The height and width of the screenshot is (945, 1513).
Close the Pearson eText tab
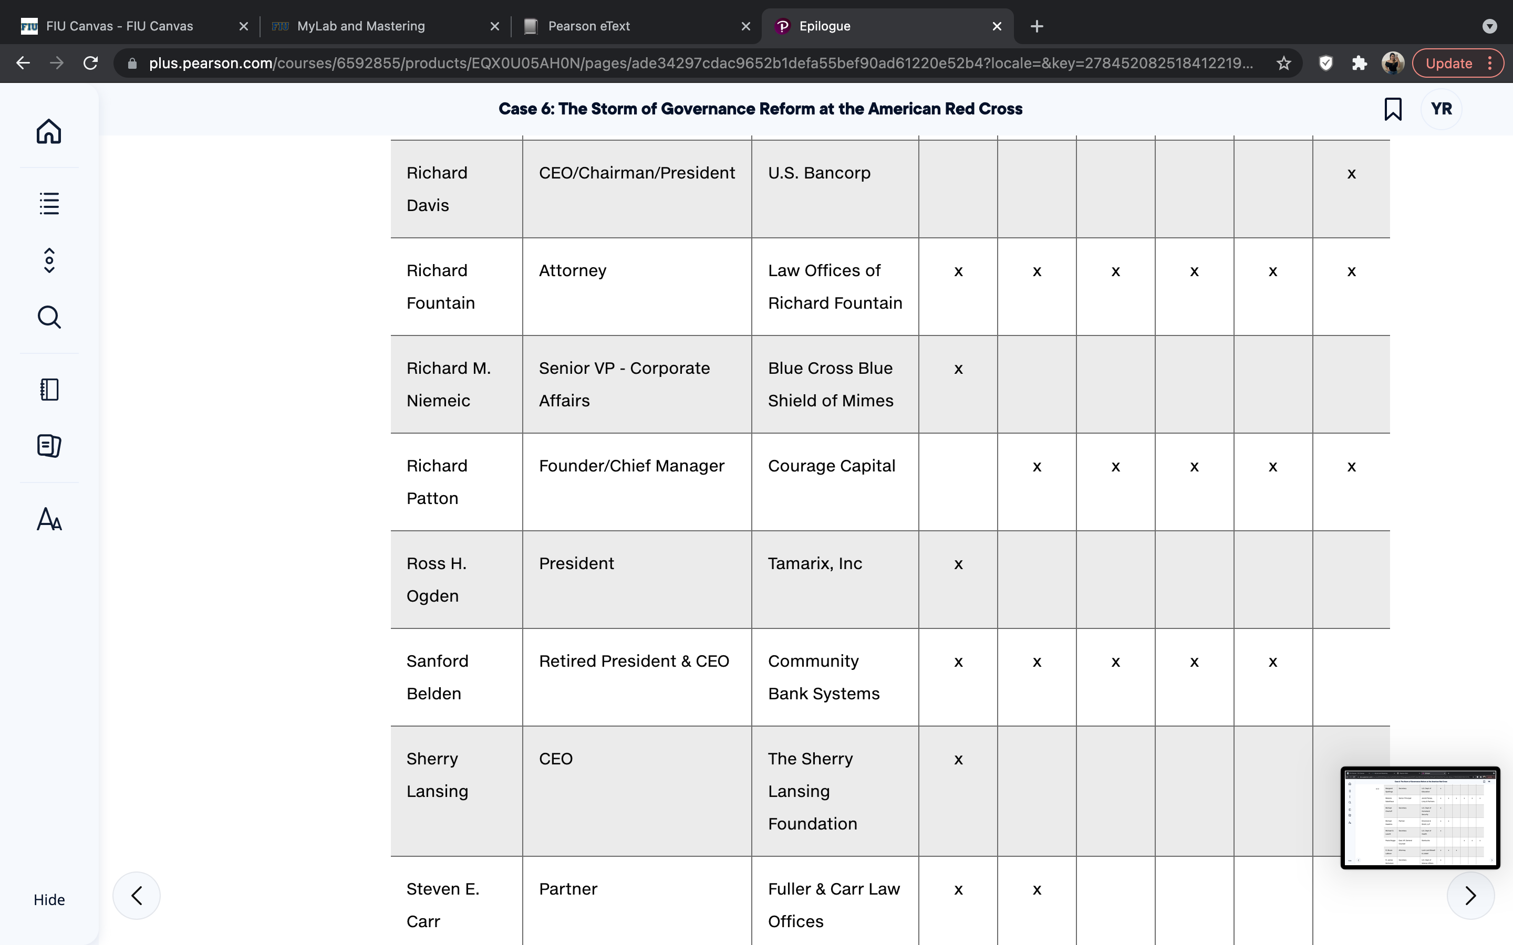[746, 26]
